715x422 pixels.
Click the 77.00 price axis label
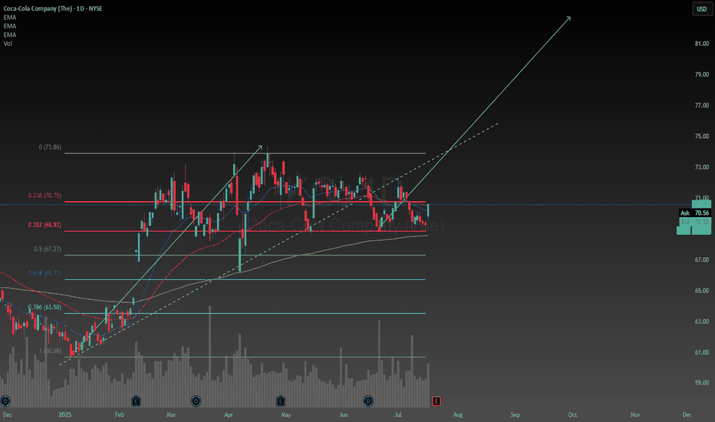coord(702,105)
